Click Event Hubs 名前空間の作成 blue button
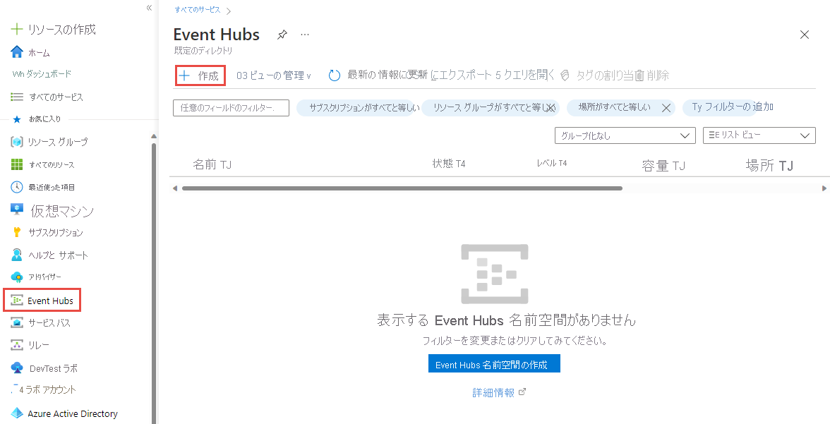830x424 pixels. [x=494, y=363]
